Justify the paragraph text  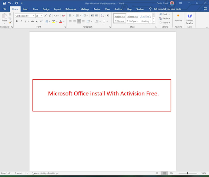(x=83, y=21)
